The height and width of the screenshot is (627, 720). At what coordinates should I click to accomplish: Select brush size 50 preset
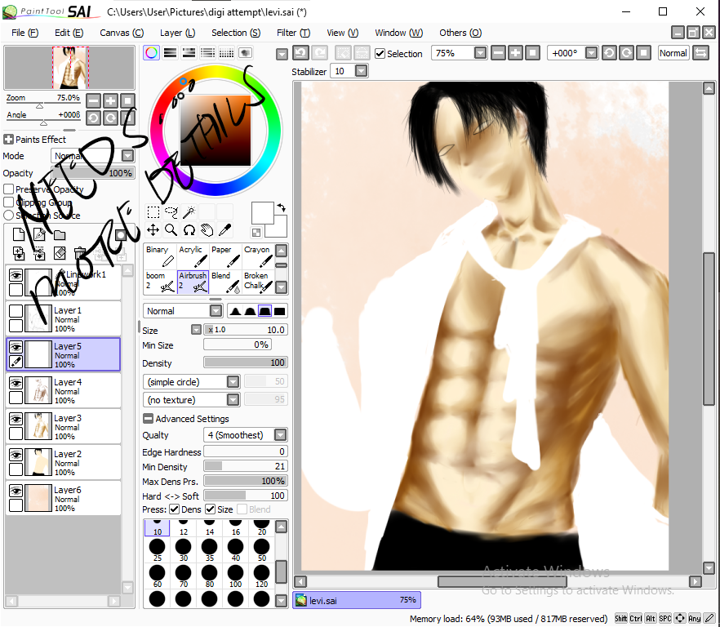(x=262, y=549)
